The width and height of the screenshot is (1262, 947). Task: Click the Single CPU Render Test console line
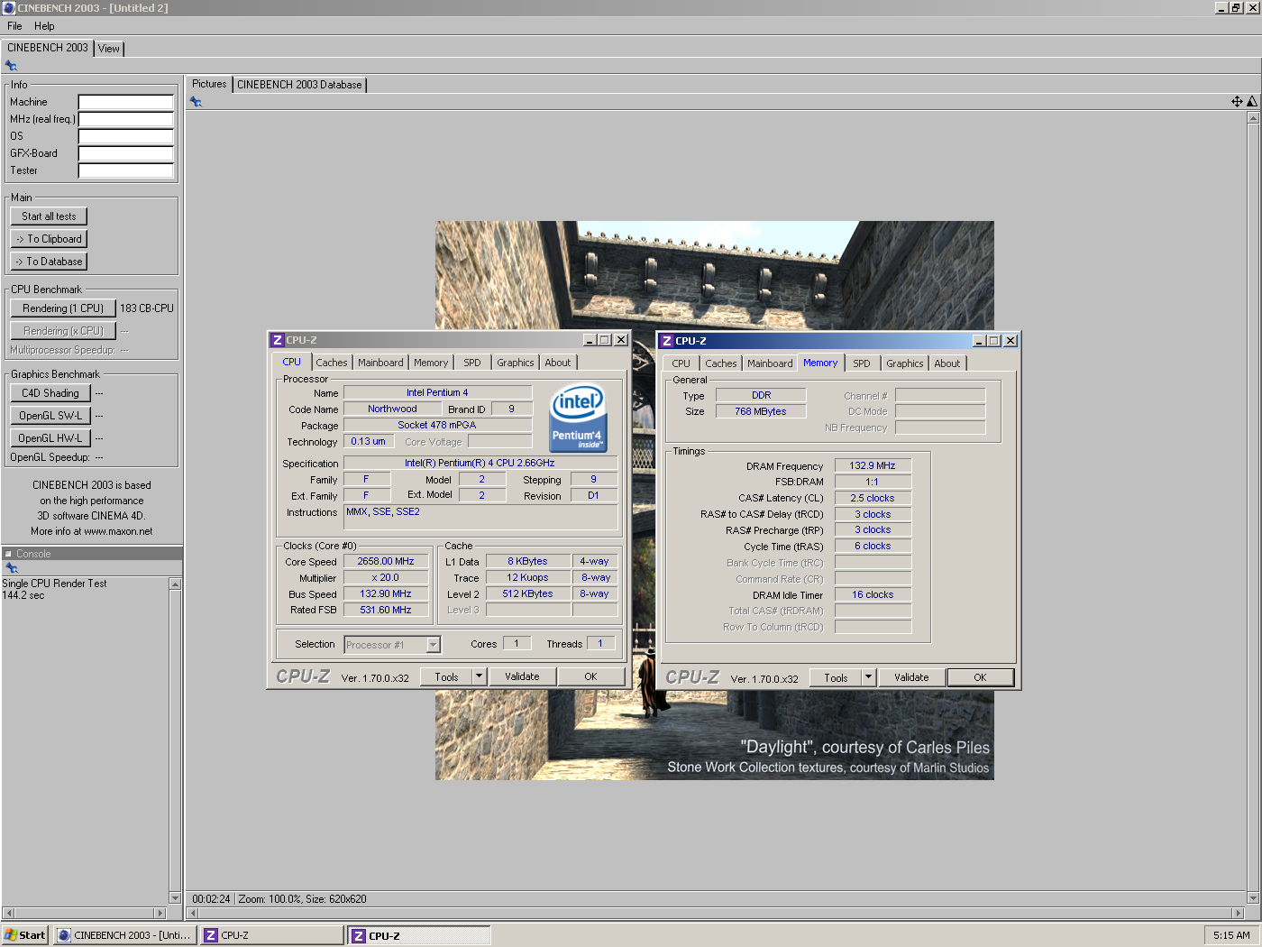[54, 584]
